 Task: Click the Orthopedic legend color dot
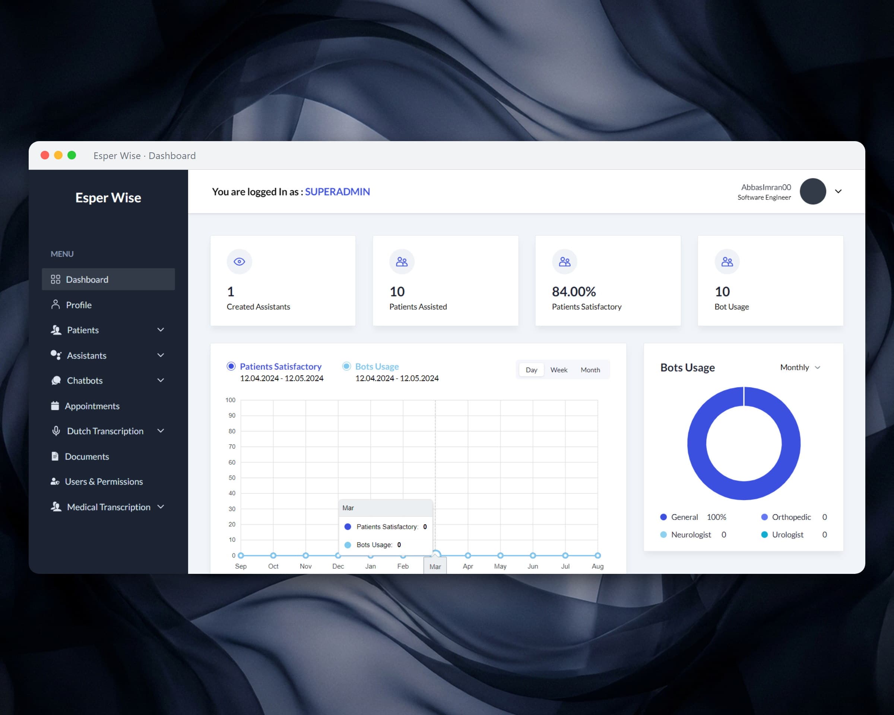[764, 517]
